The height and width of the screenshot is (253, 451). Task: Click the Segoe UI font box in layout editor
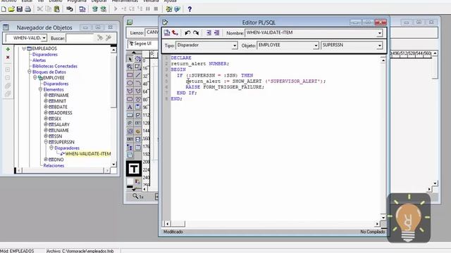[142, 44]
